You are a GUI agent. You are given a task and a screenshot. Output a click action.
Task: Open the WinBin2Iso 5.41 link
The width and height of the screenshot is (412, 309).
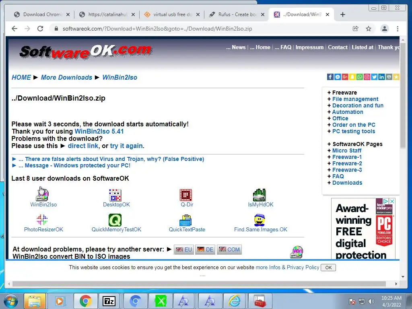[x=99, y=132]
